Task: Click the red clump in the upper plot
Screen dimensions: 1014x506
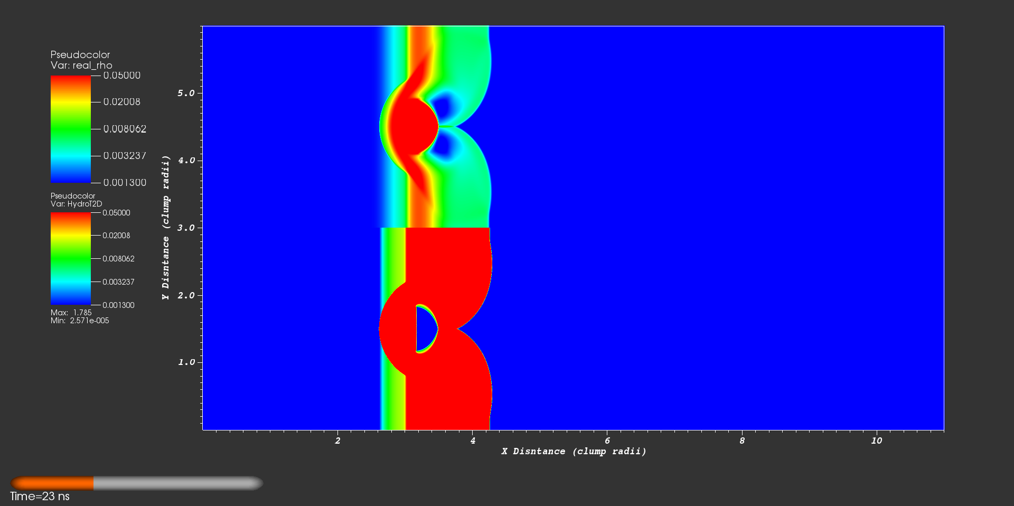Action: (414, 126)
